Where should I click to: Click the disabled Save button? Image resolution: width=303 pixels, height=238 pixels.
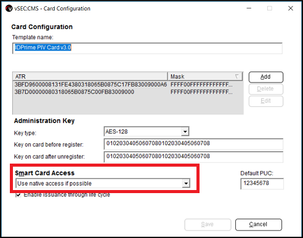(208, 224)
